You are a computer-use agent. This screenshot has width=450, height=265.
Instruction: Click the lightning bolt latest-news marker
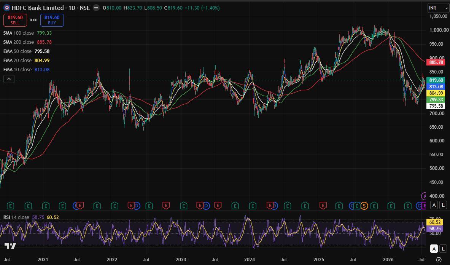[x=424, y=196]
